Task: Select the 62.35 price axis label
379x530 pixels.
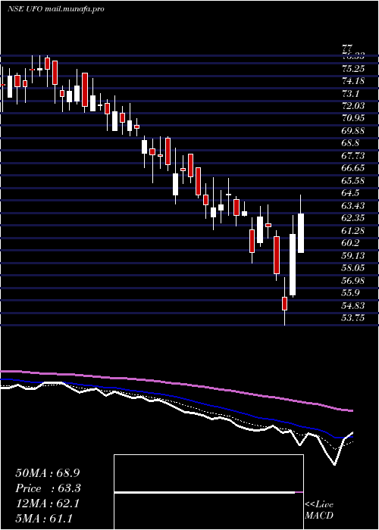Action: tap(353, 218)
